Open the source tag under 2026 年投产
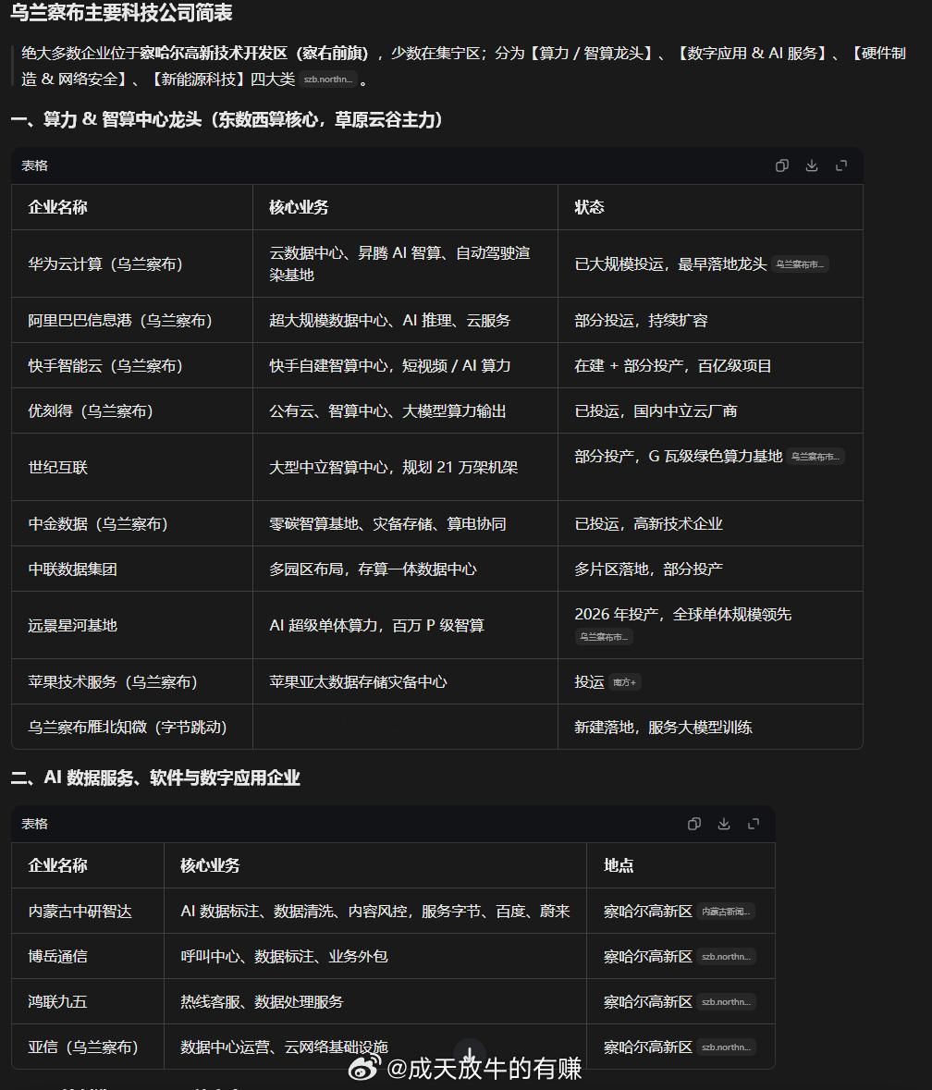This screenshot has width=932, height=1090. pos(604,637)
